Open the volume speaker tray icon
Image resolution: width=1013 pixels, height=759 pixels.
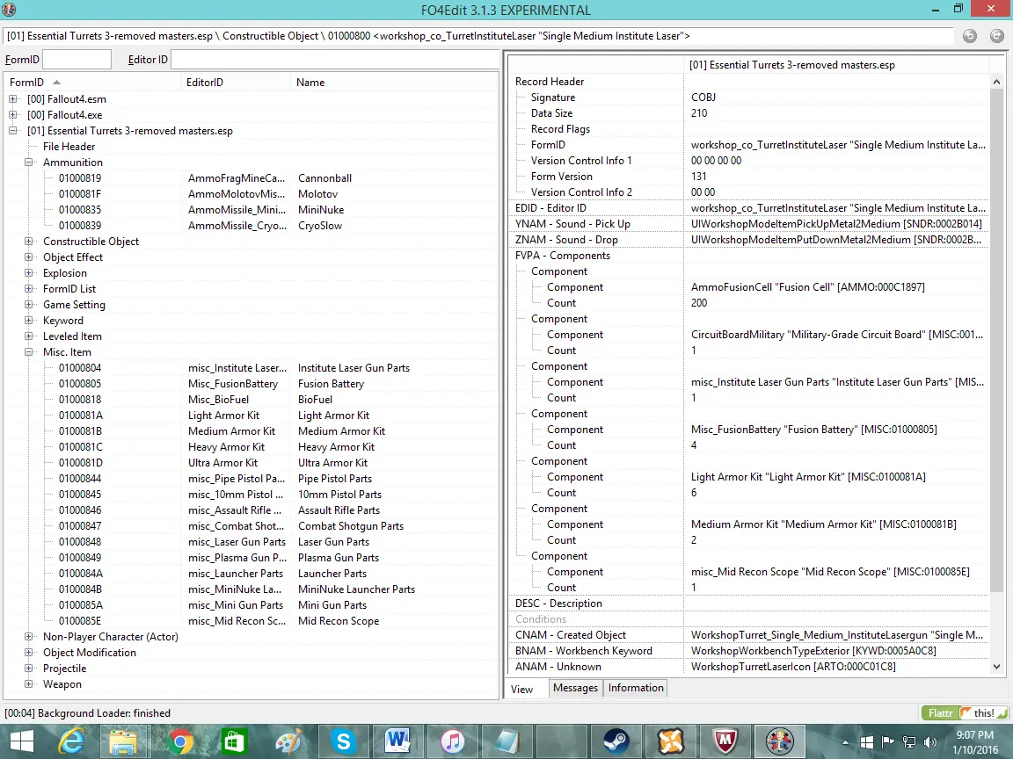pyautogui.click(x=930, y=742)
